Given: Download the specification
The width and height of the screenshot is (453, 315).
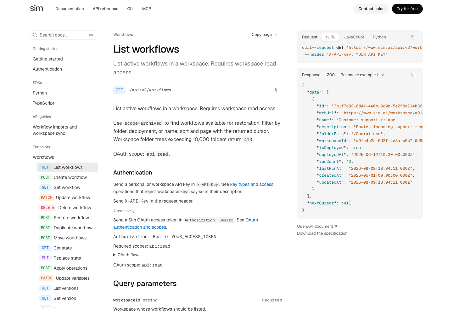Looking at the screenshot, I should coord(322,233).
